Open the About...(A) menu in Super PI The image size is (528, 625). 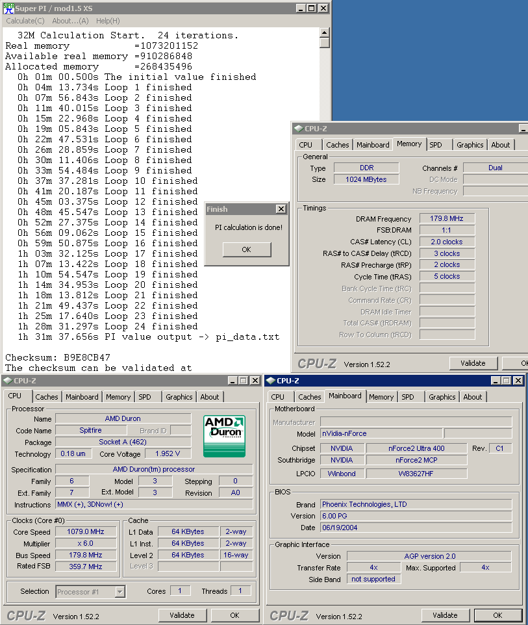click(70, 21)
